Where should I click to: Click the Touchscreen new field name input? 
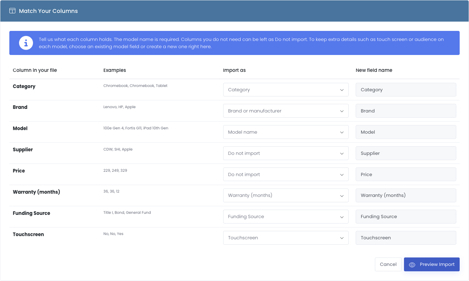[406, 238]
